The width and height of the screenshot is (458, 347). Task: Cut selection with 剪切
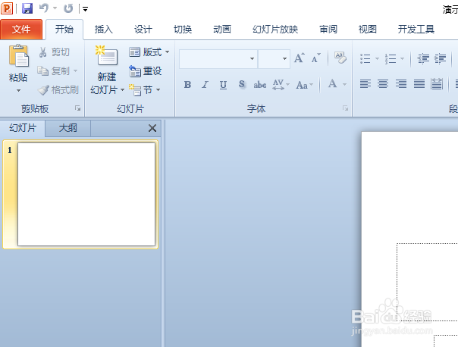click(x=54, y=52)
